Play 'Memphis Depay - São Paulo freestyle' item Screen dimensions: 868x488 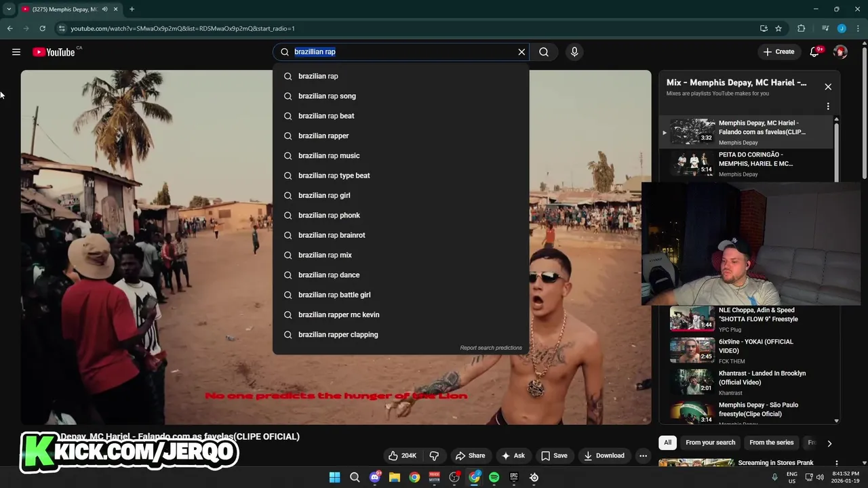[746, 412]
